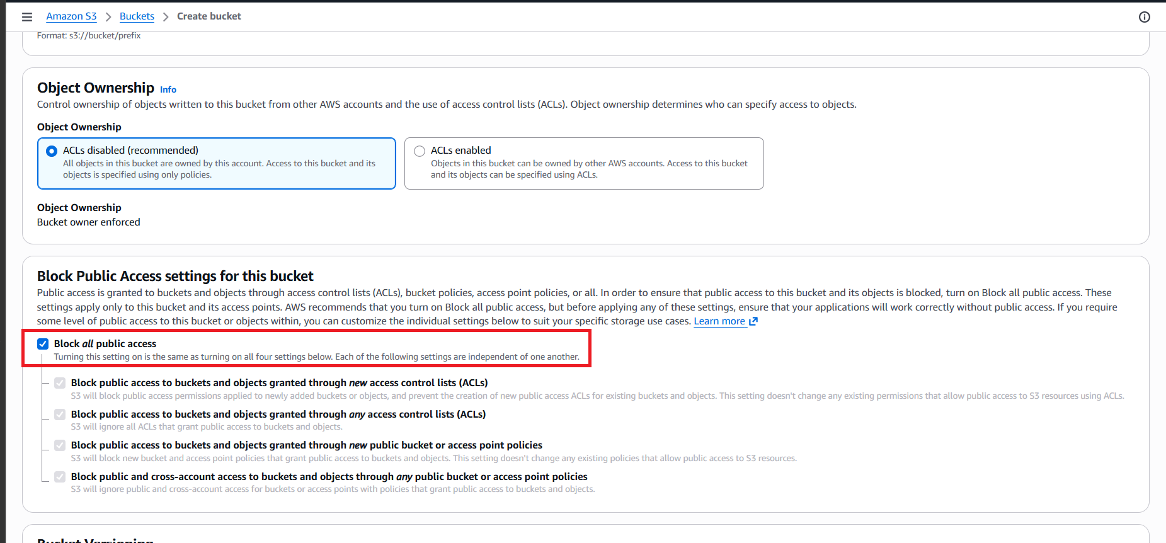Click the Bucket owner enforced text
This screenshot has width=1166, height=543.
pos(89,222)
